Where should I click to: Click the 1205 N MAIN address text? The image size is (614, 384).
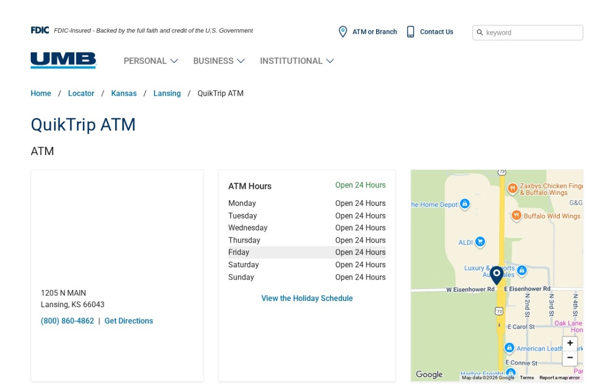point(63,293)
